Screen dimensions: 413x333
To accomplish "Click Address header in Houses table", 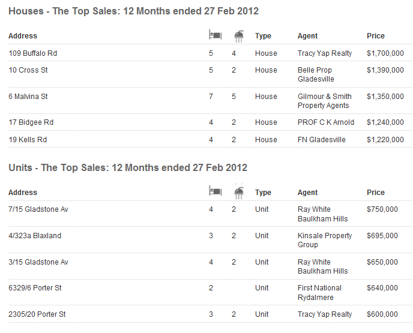I will click(23, 36).
